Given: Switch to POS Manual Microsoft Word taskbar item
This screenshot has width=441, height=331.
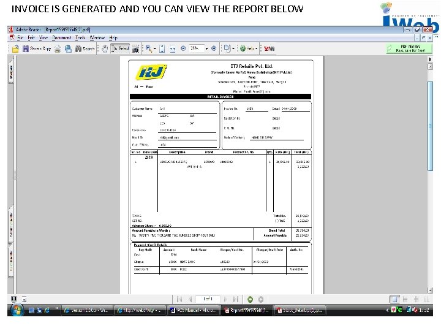Looking at the screenshot, I should tap(193, 310).
